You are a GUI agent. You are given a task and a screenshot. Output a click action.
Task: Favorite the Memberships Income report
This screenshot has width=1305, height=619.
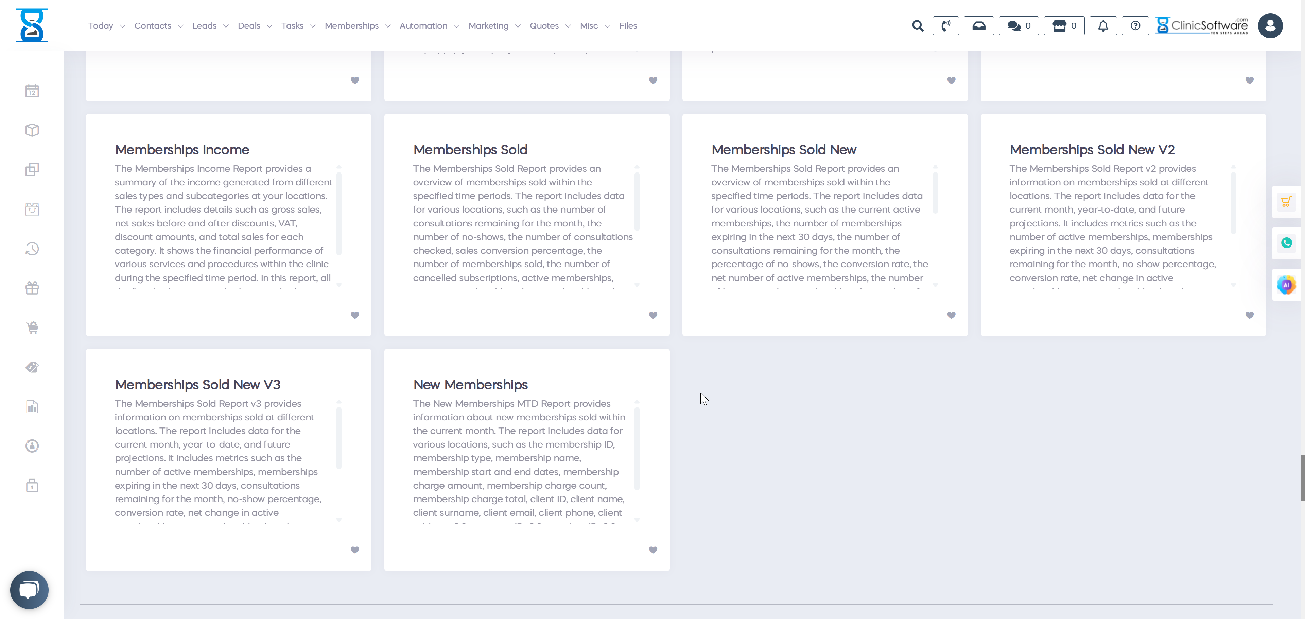[x=354, y=315]
